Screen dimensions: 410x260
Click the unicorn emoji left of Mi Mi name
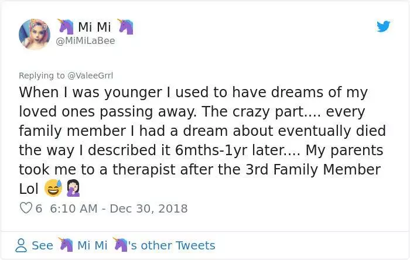pyautogui.click(x=66, y=27)
